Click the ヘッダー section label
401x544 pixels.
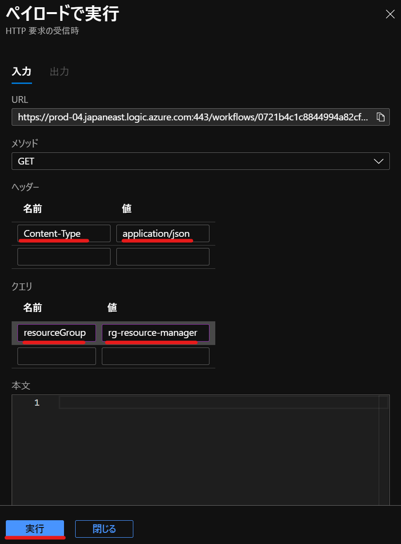tap(25, 187)
